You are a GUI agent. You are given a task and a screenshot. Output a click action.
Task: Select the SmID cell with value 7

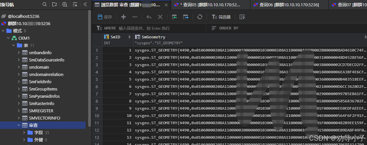pos(118,94)
